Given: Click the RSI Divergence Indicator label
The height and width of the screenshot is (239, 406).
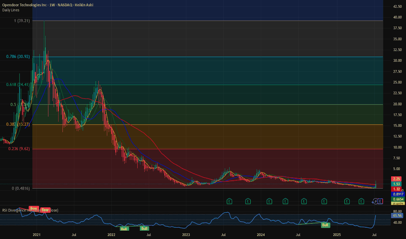Looking at the screenshot, I should [x=30, y=210].
